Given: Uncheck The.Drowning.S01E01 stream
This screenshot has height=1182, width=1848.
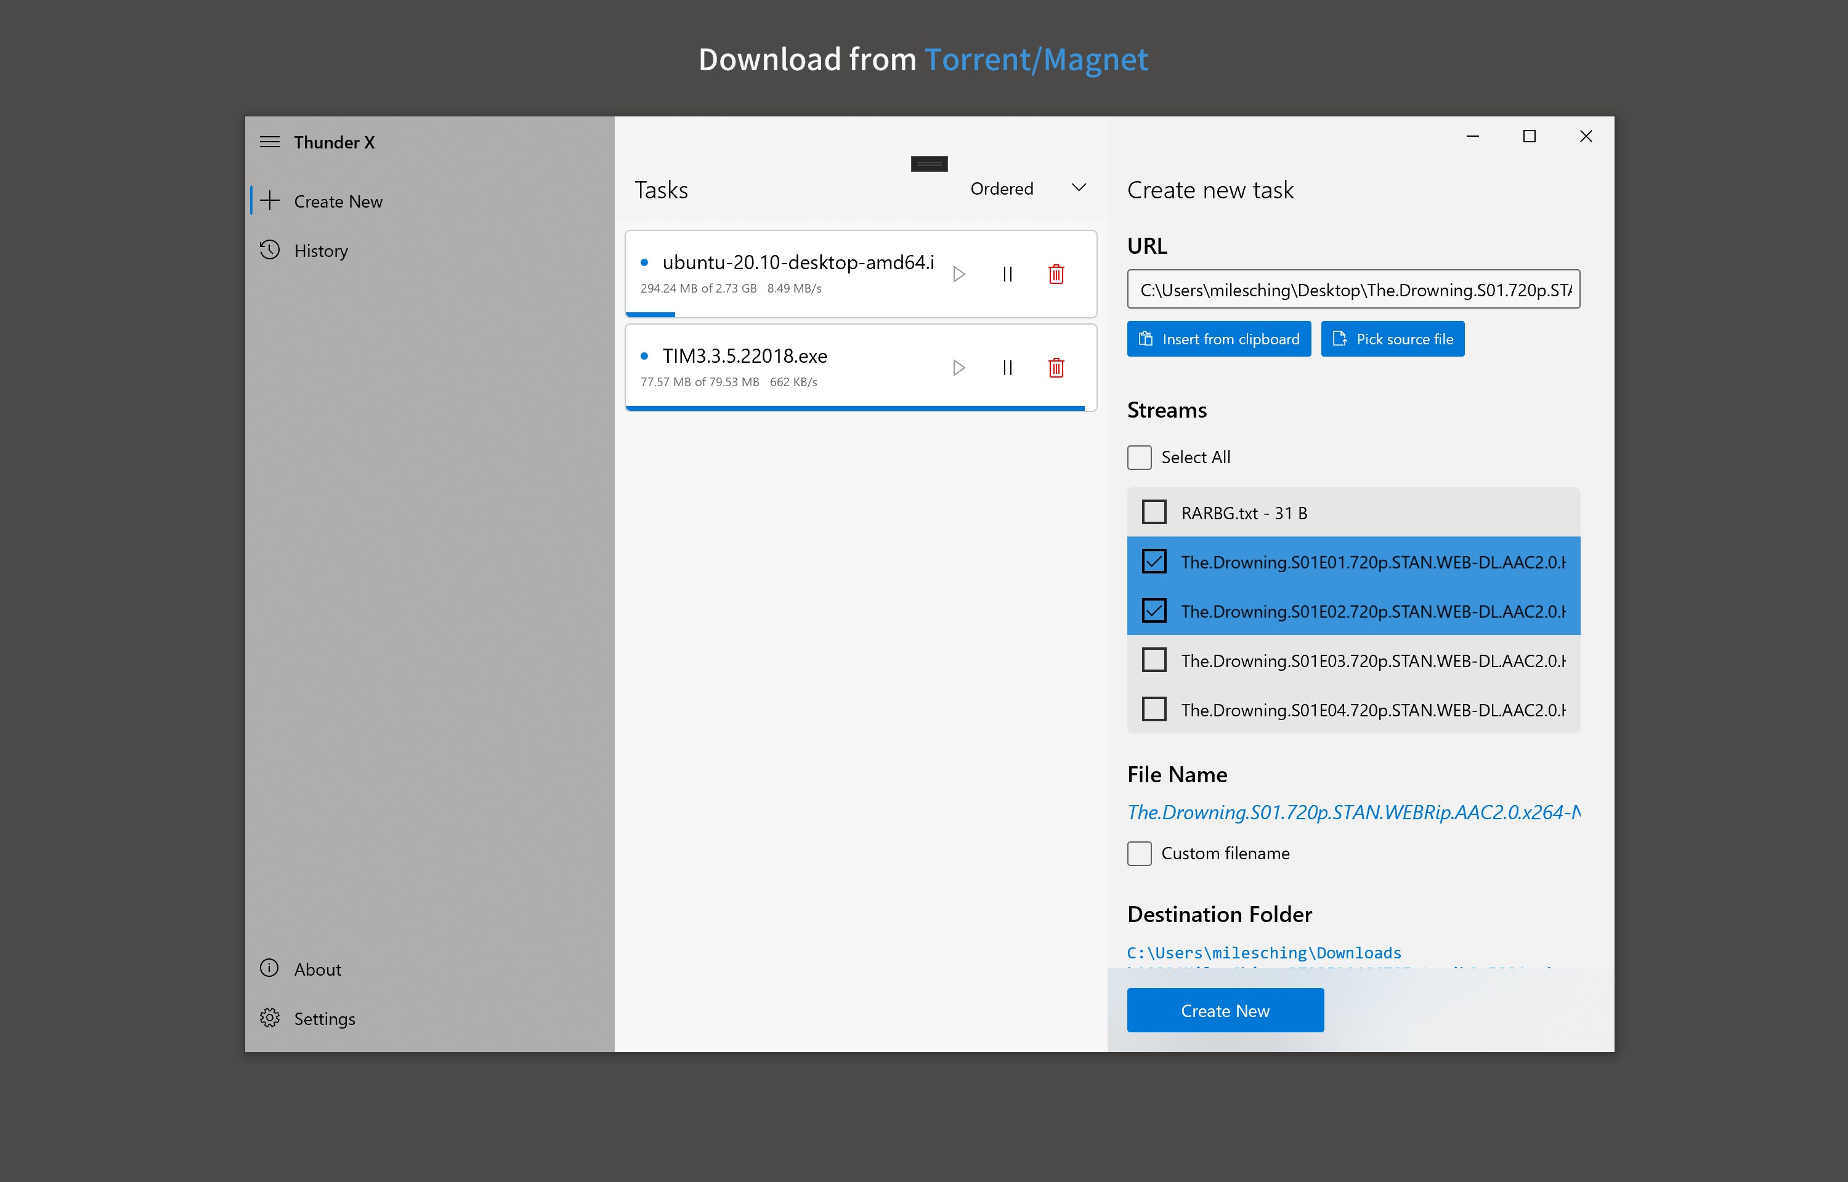Looking at the screenshot, I should (x=1154, y=562).
